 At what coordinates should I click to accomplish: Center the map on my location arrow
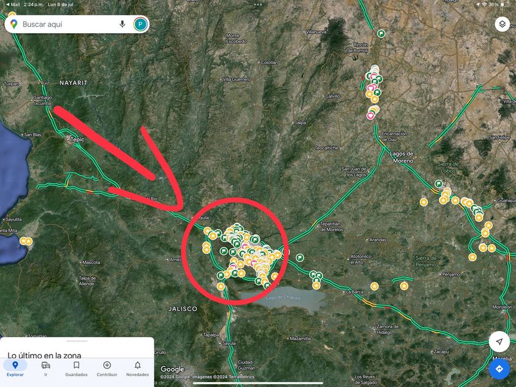499,342
